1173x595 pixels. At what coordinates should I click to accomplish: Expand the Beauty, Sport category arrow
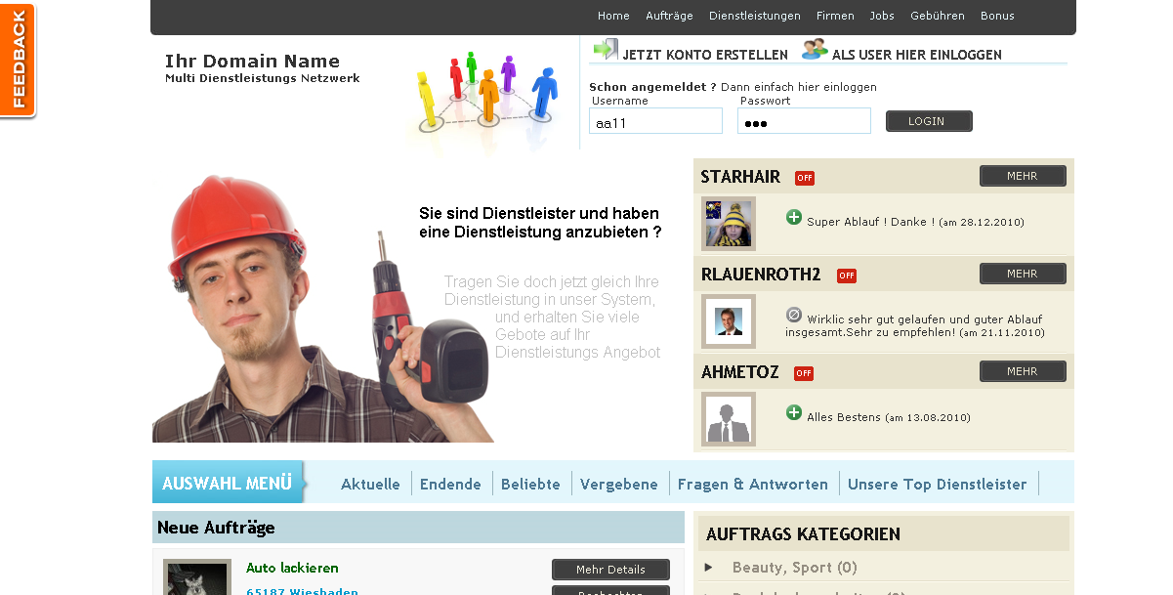click(x=709, y=567)
